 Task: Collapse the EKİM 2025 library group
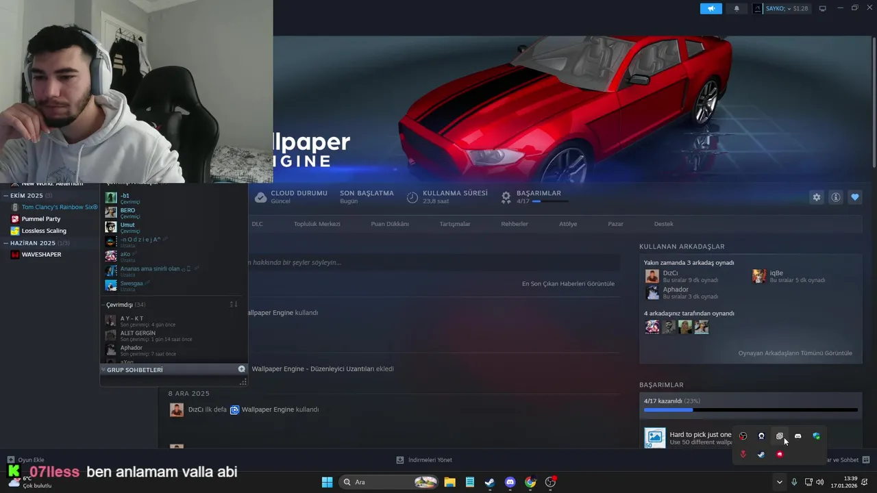click(x=6, y=195)
